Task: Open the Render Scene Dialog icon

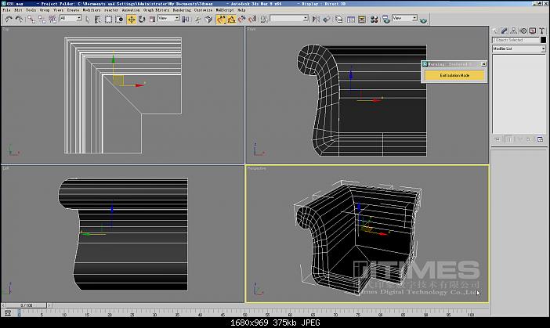Action: [x=386, y=20]
